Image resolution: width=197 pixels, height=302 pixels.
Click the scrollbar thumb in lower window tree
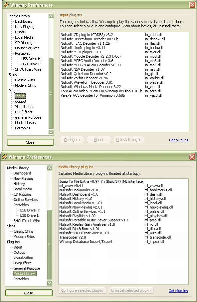coord(49,245)
